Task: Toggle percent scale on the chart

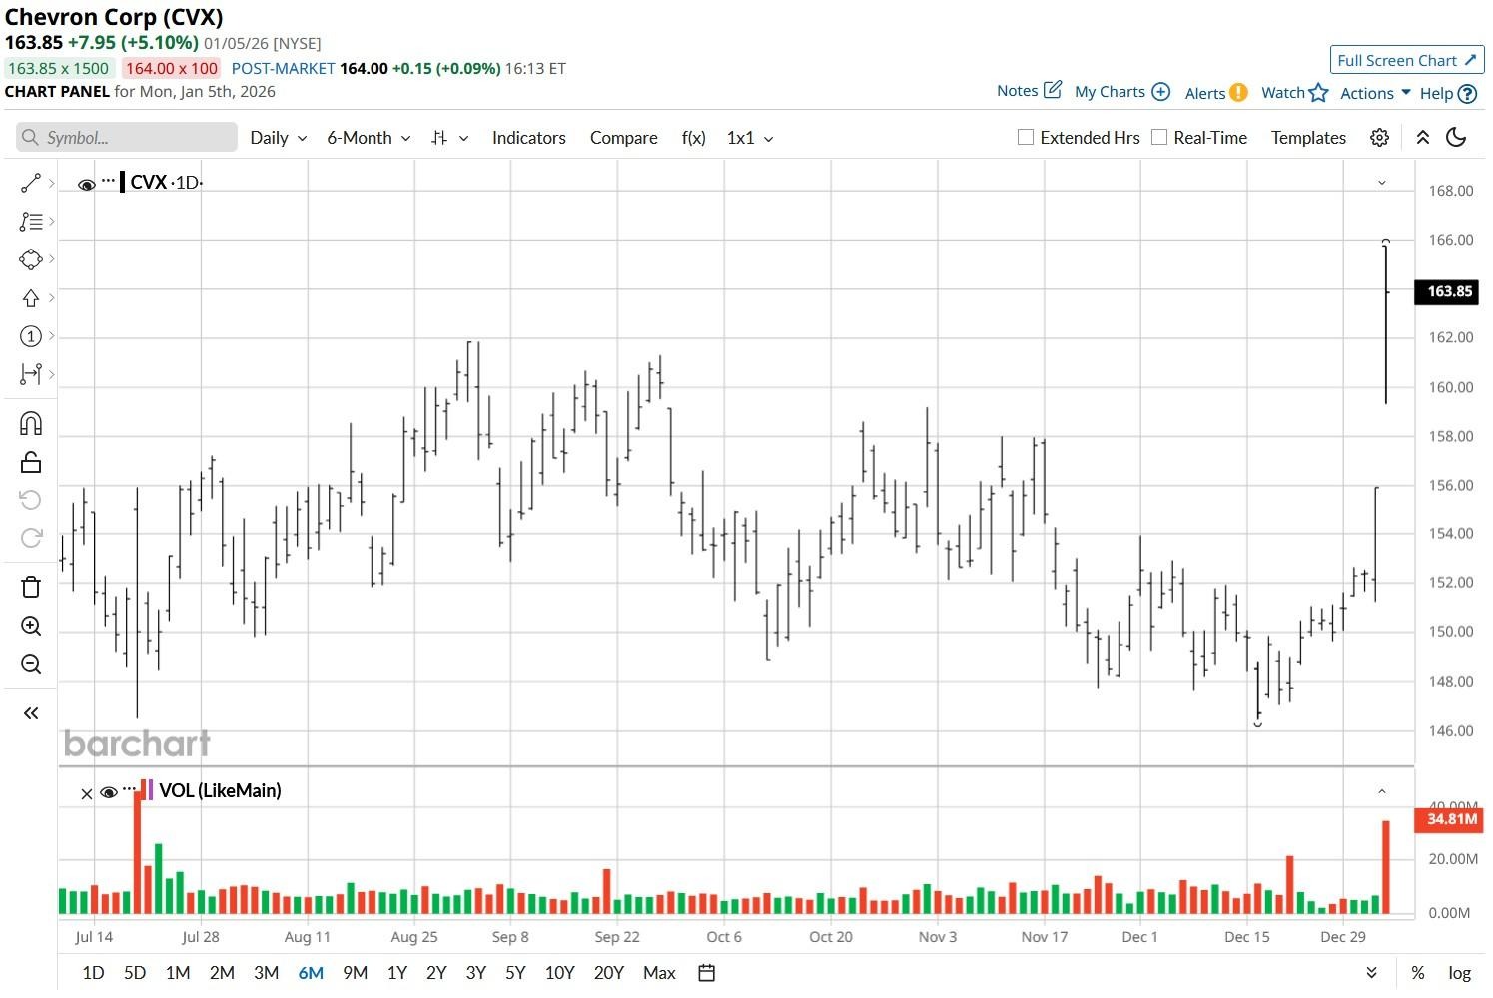Action: point(1417,973)
